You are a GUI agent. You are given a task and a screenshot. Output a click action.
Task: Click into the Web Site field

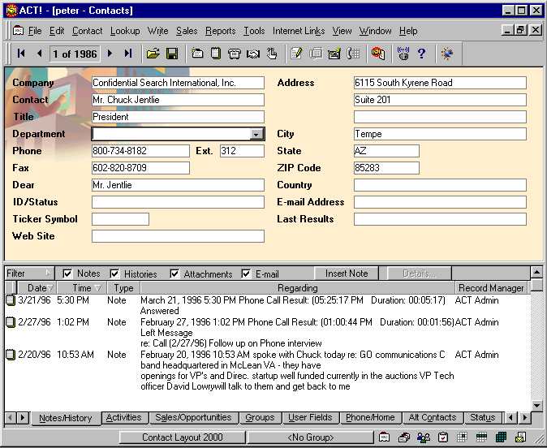click(178, 236)
